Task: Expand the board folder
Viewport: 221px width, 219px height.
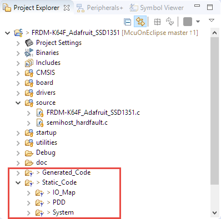Action: tap(18, 83)
